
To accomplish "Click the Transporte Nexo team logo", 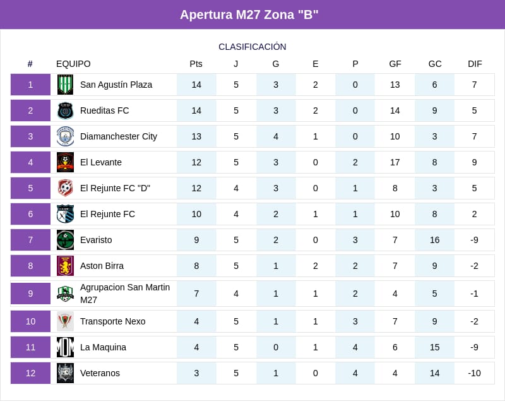I will [65, 321].
